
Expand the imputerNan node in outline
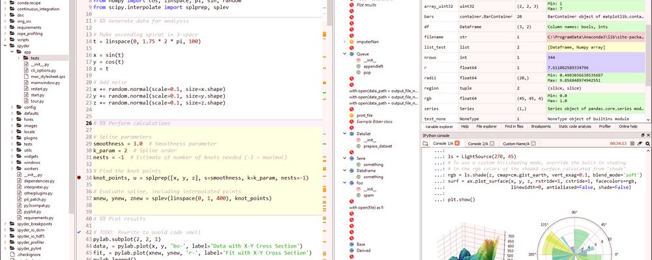[x=345, y=42]
